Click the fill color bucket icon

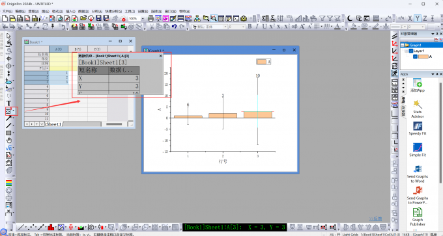354,27
